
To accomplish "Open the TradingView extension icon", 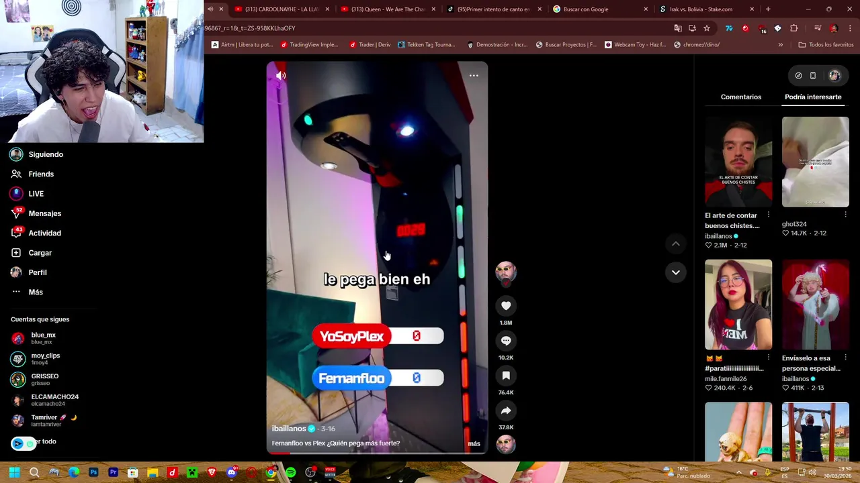I will pyautogui.click(x=729, y=28).
